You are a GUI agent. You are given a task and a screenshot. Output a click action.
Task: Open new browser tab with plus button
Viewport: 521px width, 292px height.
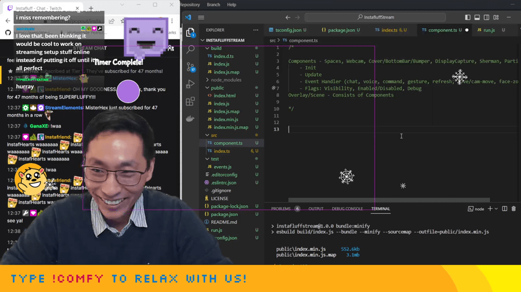[x=91, y=8]
